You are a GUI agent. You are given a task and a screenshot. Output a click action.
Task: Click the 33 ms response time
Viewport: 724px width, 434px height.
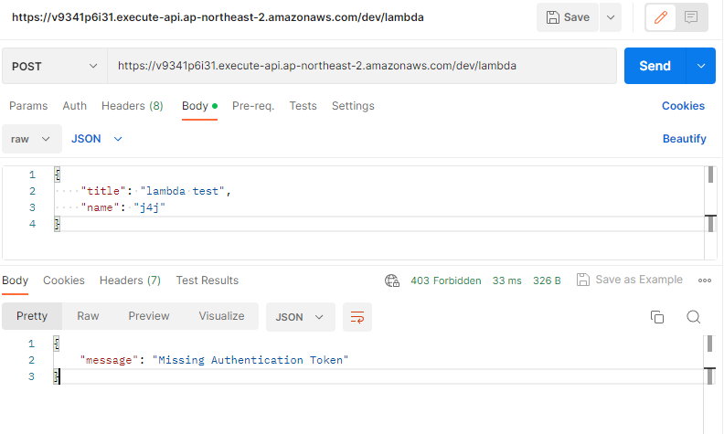coord(507,281)
